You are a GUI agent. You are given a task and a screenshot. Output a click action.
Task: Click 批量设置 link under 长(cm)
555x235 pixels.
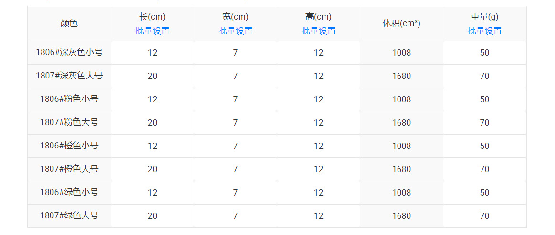[x=152, y=31]
